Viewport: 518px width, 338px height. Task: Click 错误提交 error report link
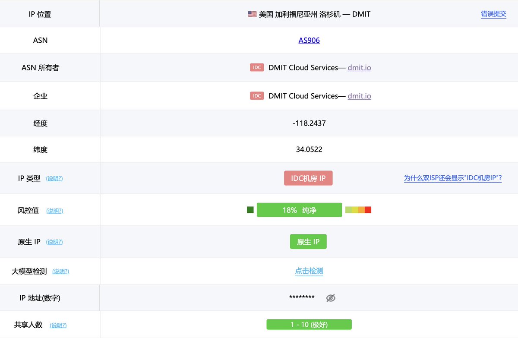click(493, 14)
